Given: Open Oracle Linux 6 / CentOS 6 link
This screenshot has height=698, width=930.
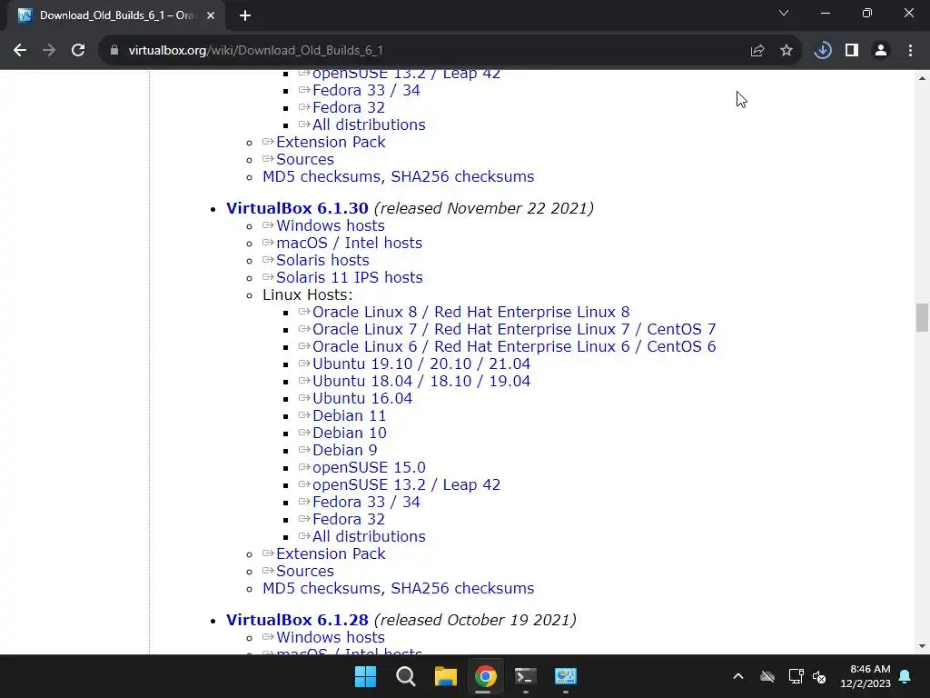Looking at the screenshot, I should click(514, 346).
